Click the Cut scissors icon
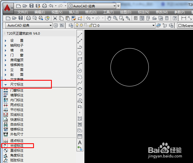The height and width of the screenshot is (163, 193). 55,18
